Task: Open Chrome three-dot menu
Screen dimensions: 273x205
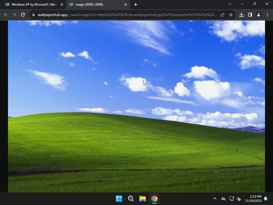Action: pyautogui.click(x=267, y=15)
